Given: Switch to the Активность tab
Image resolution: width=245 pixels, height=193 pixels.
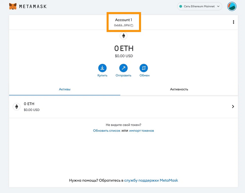Looking at the screenshot, I should pyautogui.click(x=179, y=89).
